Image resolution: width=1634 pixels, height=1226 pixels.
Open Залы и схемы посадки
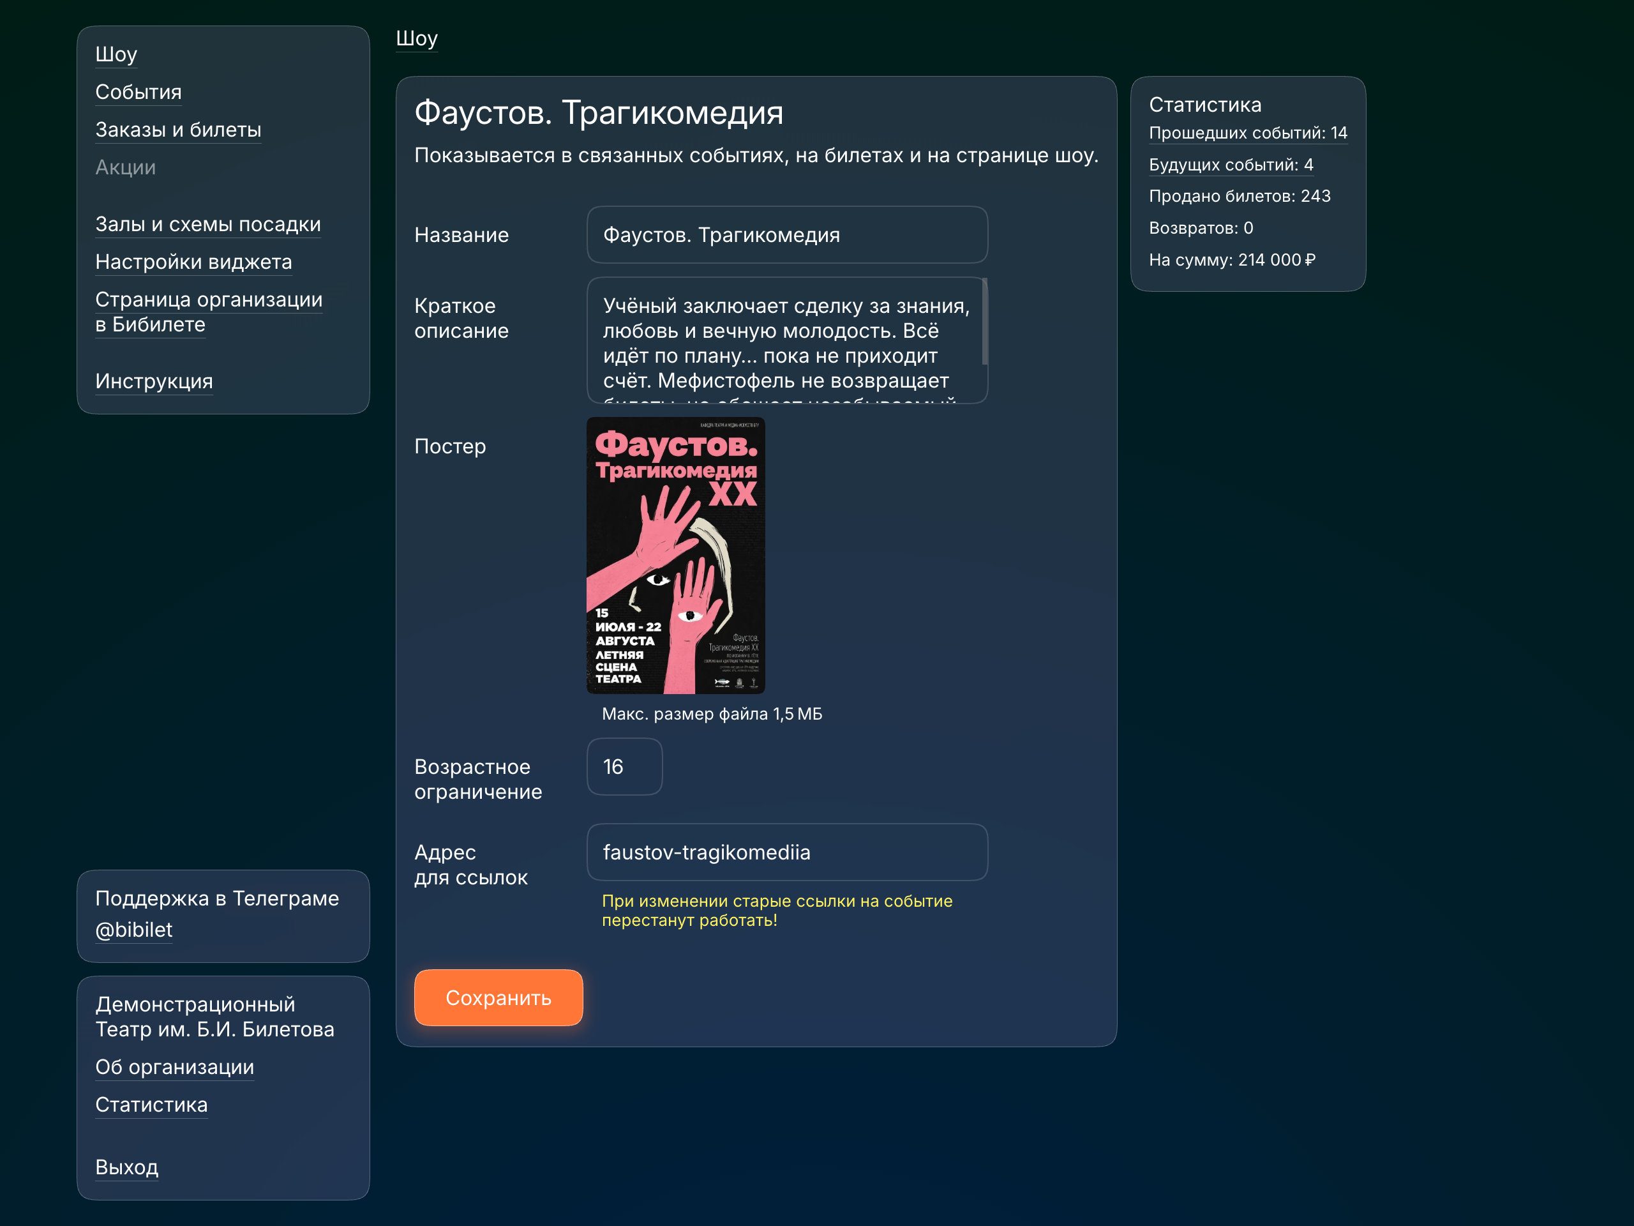click(207, 225)
